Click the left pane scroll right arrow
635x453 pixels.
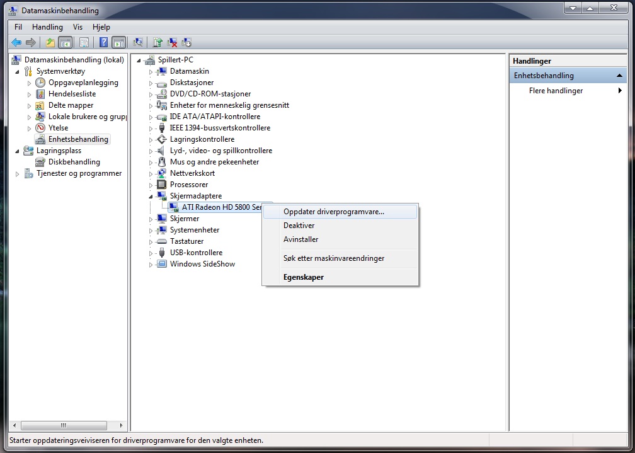click(x=121, y=425)
